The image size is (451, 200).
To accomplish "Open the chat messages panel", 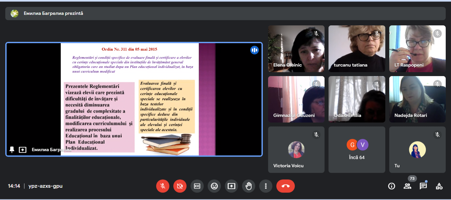I will (423, 186).
